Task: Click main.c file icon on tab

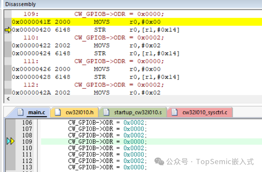Action: tap(21, 112)
